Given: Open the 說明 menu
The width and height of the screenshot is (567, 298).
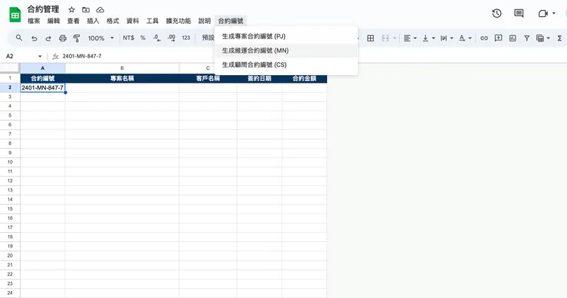Looking at the screenshot, I should [x=205, y=21].
